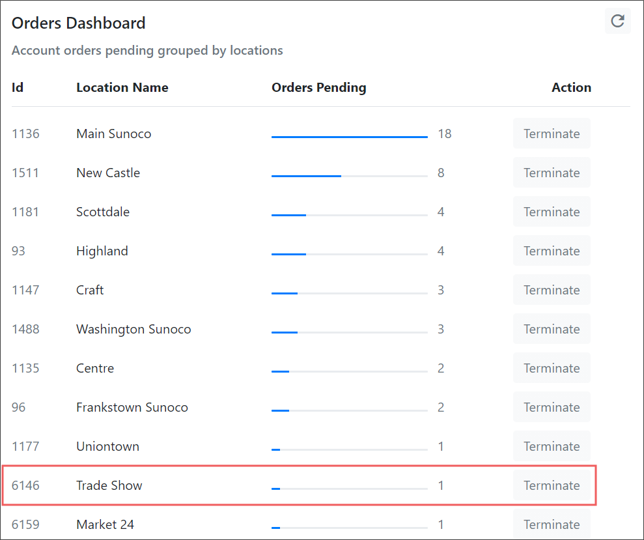Terminate the highlighted Trade Show orders
This screenshot has width=644, height=540.
552,485
